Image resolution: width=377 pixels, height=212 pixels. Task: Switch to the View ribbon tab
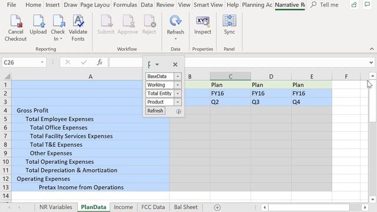[184, 5]
